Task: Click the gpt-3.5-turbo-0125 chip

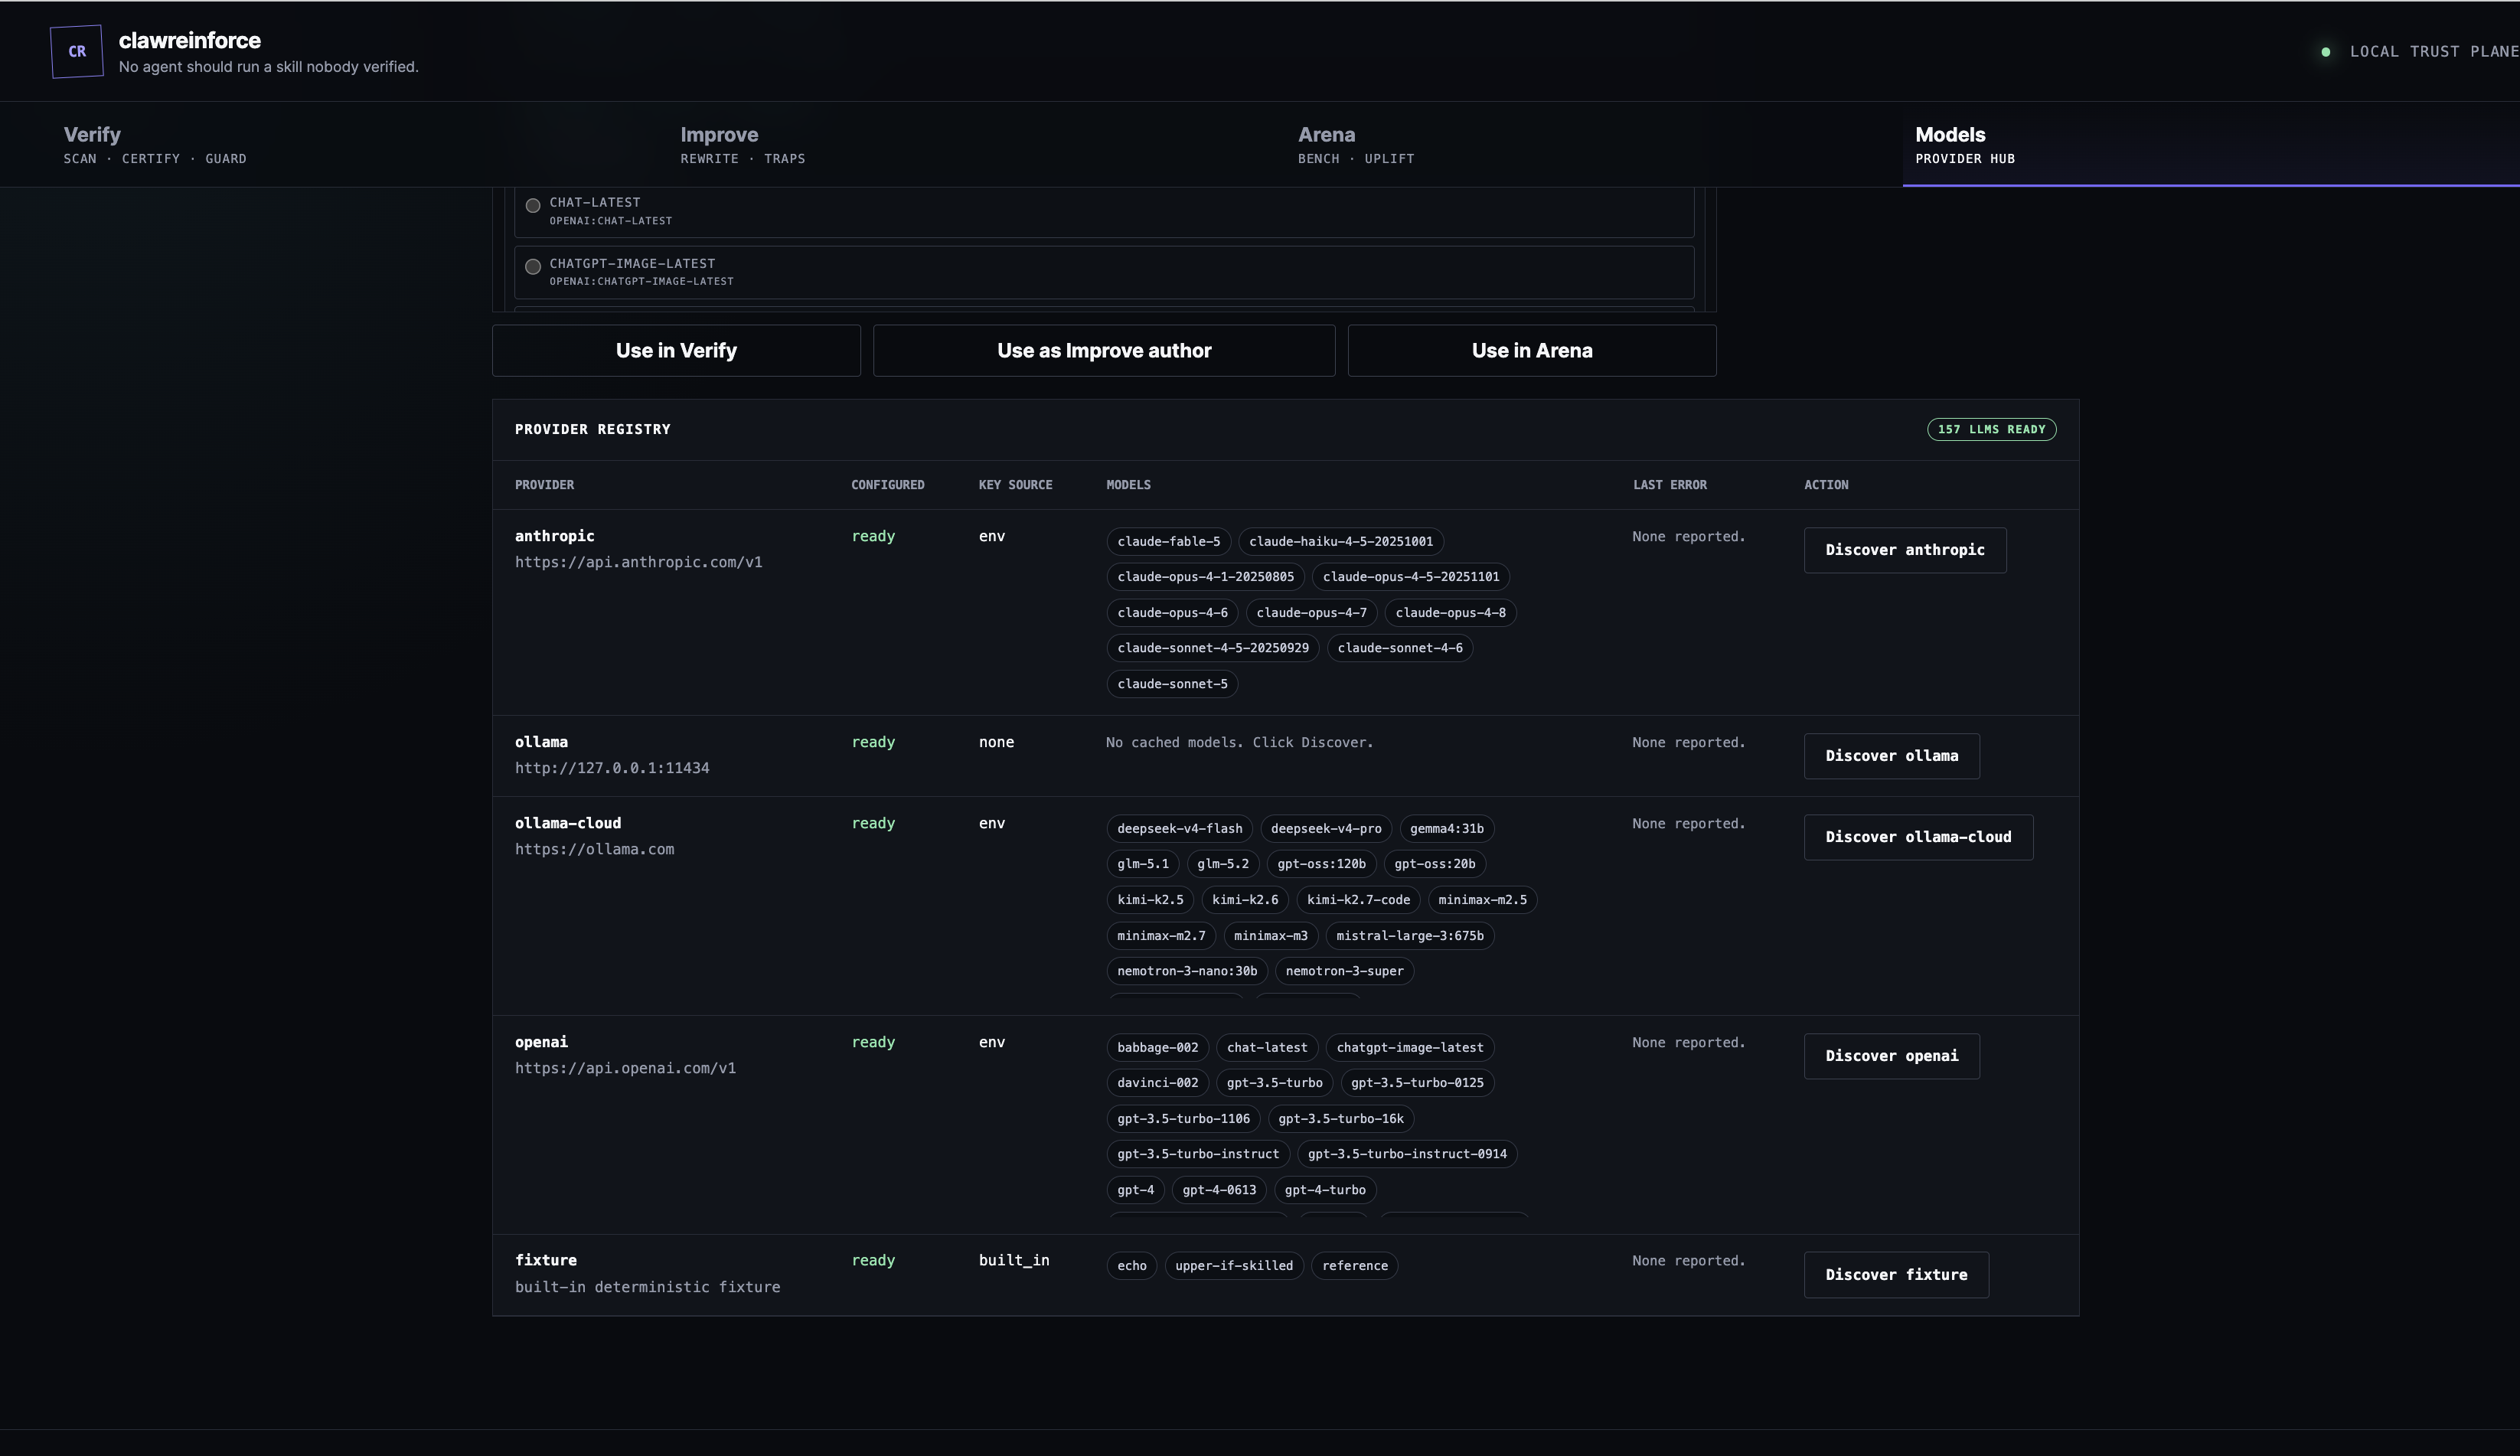Action: coord(1417,1083)
